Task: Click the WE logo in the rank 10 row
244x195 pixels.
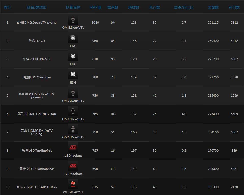Action: tap(73, 184)
